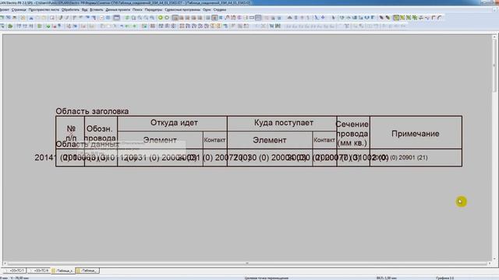Switch to the =33+TC/1 page tab

tap(15, 271)
